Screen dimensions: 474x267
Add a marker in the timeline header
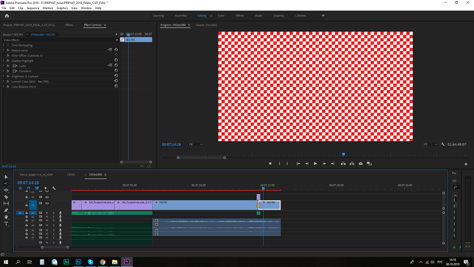point(45,188)
